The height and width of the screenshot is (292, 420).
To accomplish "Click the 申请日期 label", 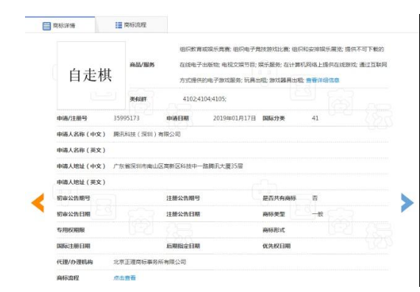I will (177, 118).
